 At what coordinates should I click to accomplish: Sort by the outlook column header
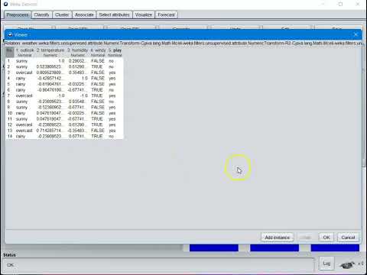click(x=24, y=52)
